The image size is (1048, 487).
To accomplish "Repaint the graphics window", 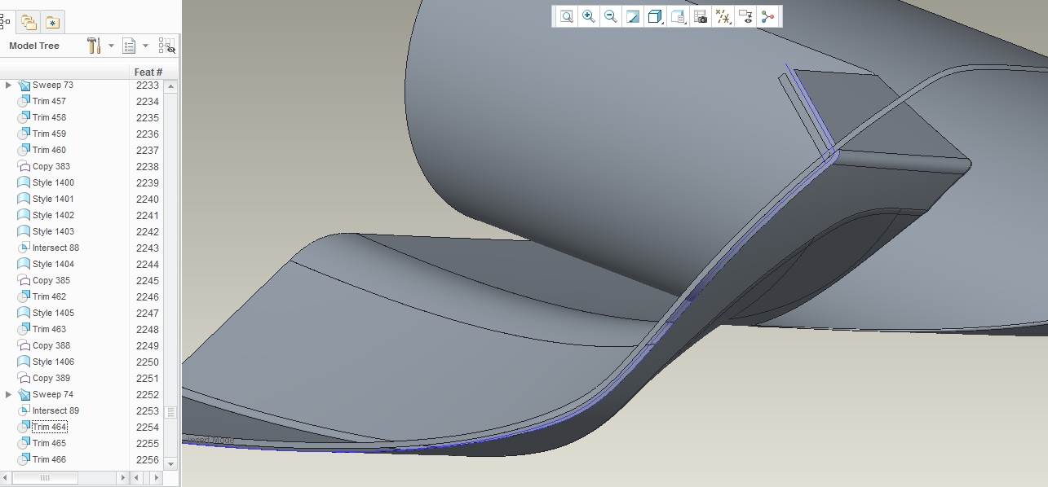I will [x=632, y=16].
